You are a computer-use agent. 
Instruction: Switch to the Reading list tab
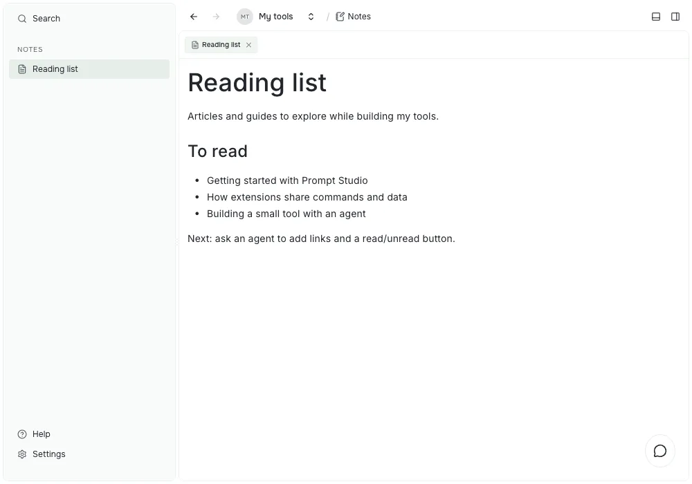[221, 45]
